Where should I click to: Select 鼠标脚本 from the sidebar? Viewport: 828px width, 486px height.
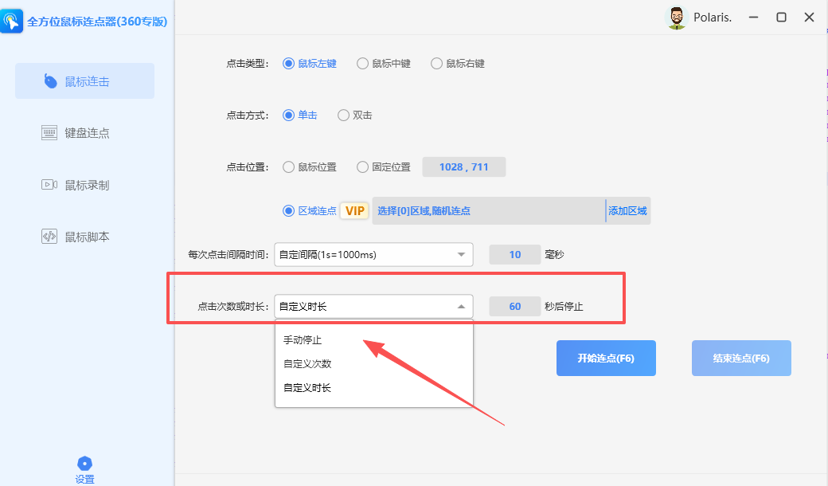point(84,235)
